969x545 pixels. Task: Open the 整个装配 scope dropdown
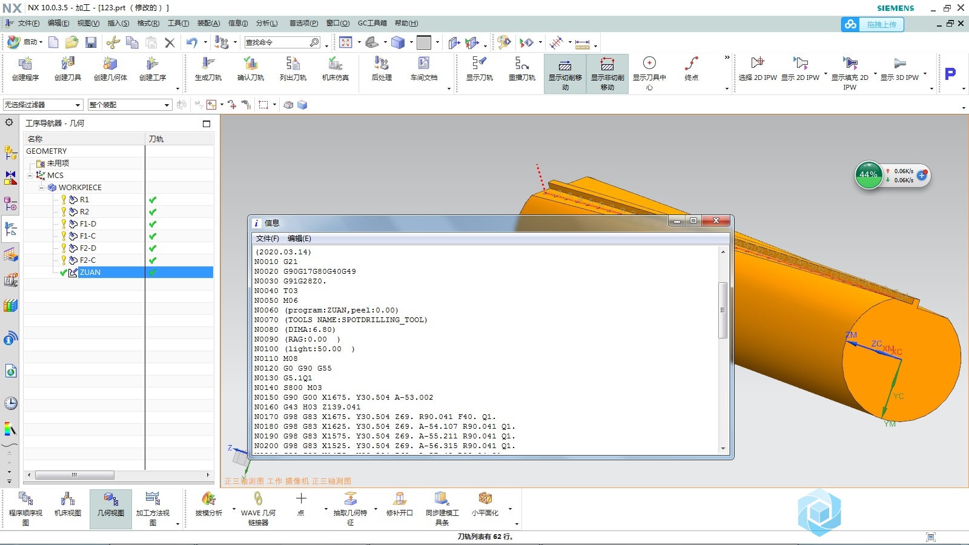click(130, 105)
